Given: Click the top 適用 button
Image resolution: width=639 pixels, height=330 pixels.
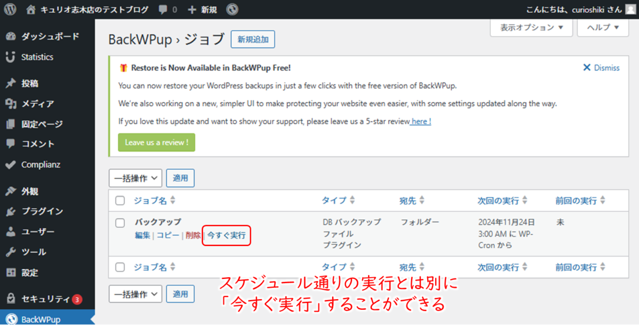Looking at the screenshot, I should [x=181, y=178].
